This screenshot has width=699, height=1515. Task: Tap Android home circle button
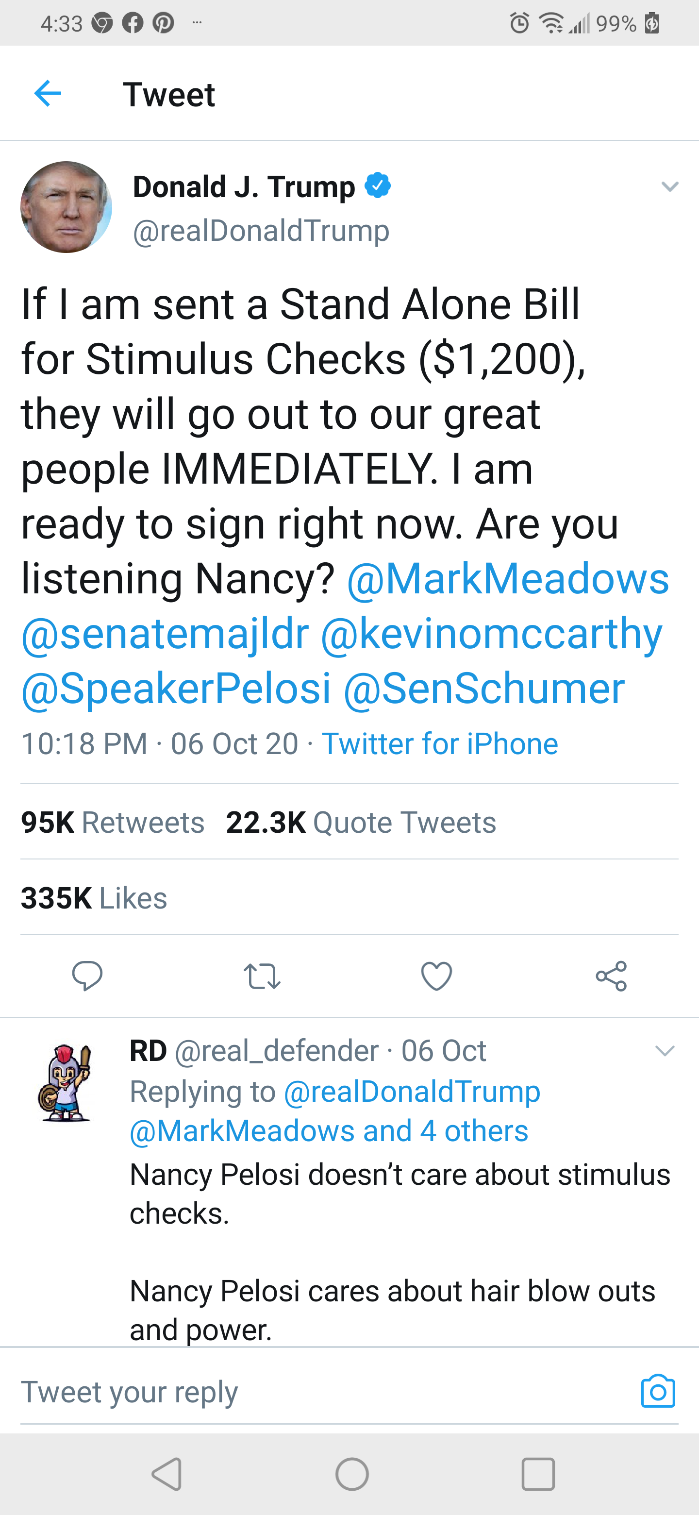(x=352, y=1474)
